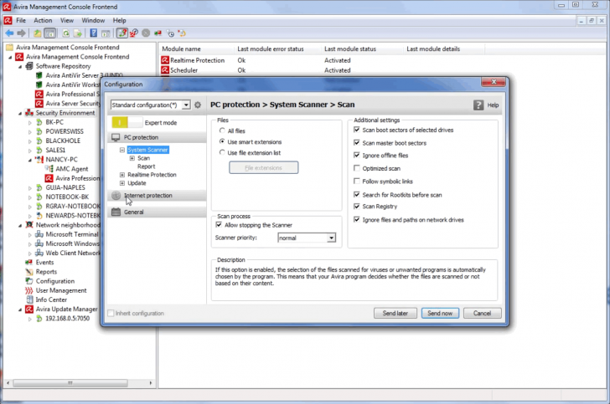Click the AMC Agent icon under NANCY-PC
Image resolution: width=610 pixels, height=404 pixels.
pyautogui.click(x=49, y=169)
